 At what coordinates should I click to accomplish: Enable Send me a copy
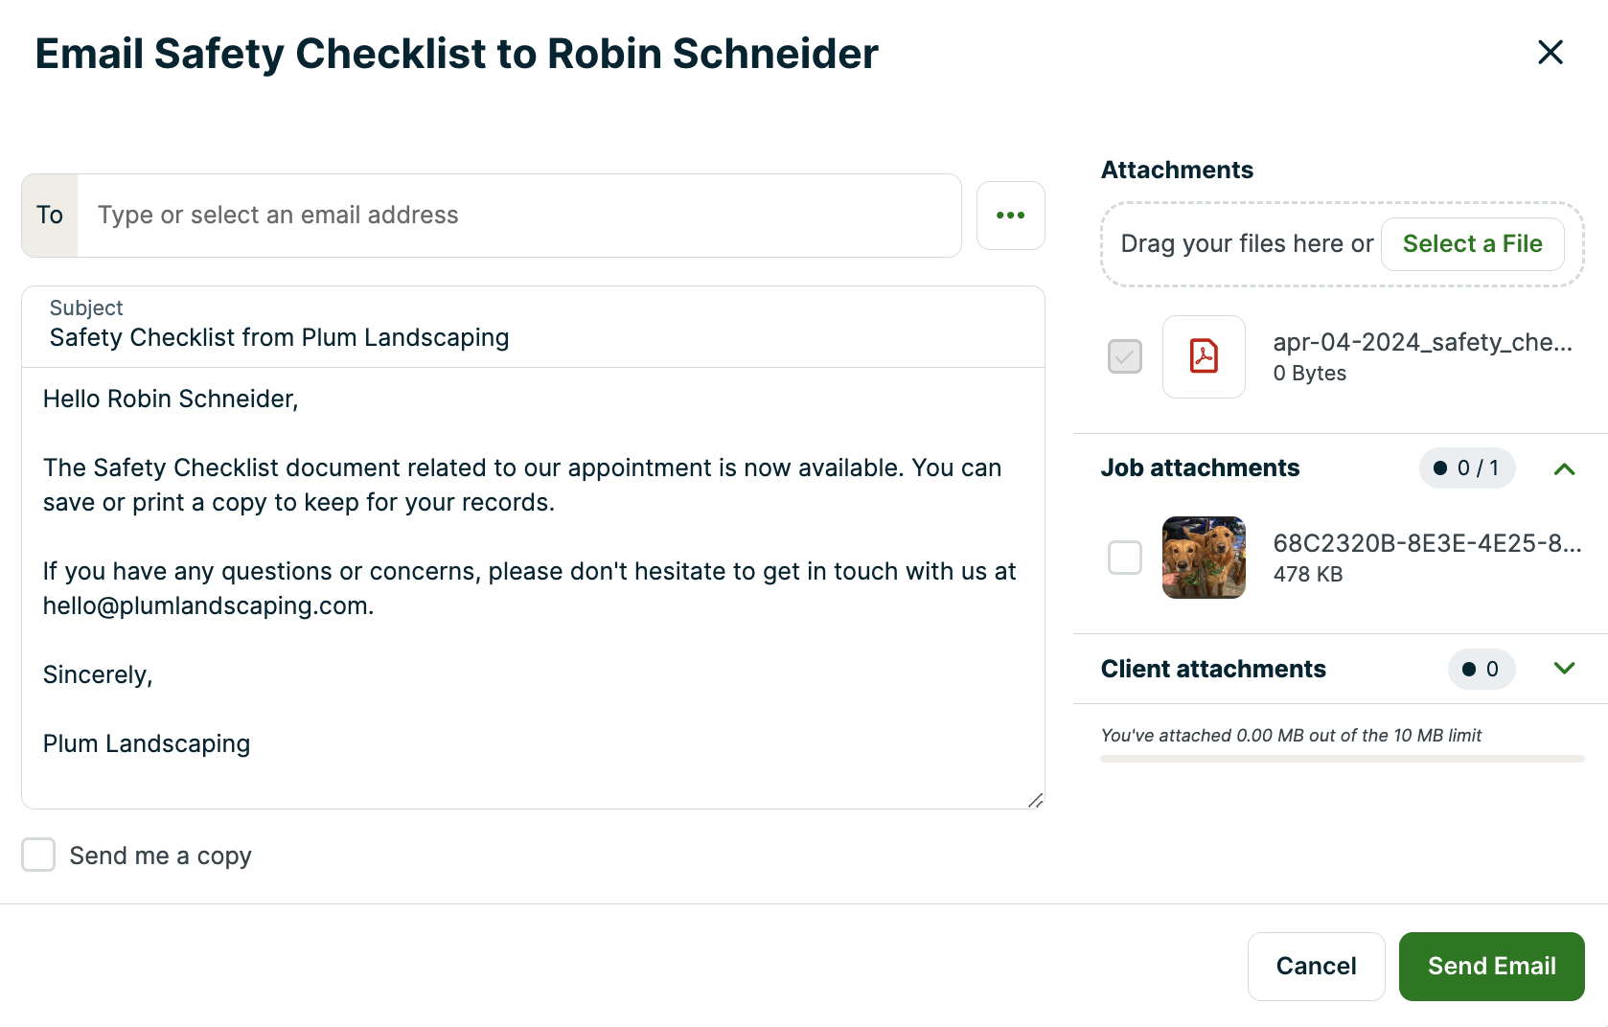(x=39, y=855)
